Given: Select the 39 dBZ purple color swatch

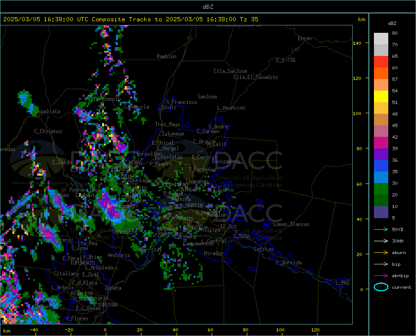Looking at the screenshot, I should (x=381, y=154).
